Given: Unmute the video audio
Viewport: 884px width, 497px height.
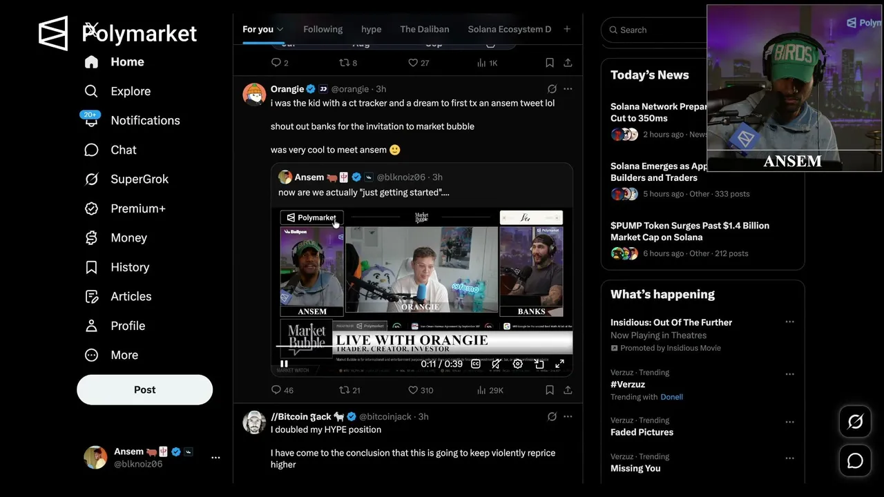Looking at the screenshot, I should pyautogui.click(x=497, y=364).
